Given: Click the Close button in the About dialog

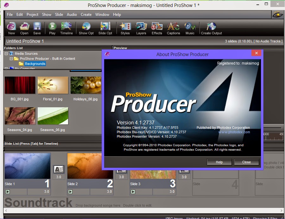Looking at the screenshot, I should [246, 162].
